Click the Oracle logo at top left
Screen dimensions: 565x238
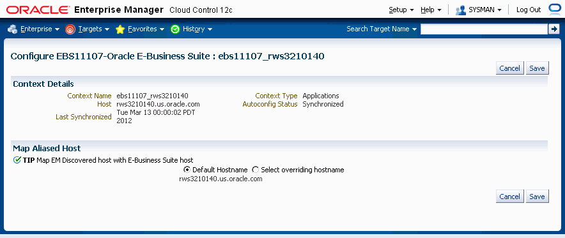tap(38, 10)
